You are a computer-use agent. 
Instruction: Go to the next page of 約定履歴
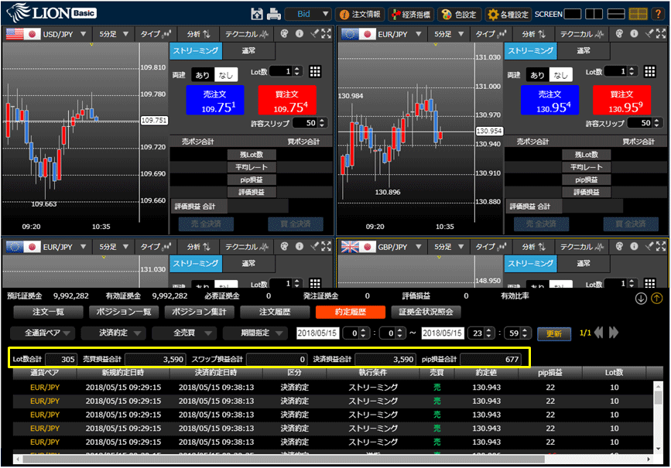(x=614, y=333)
